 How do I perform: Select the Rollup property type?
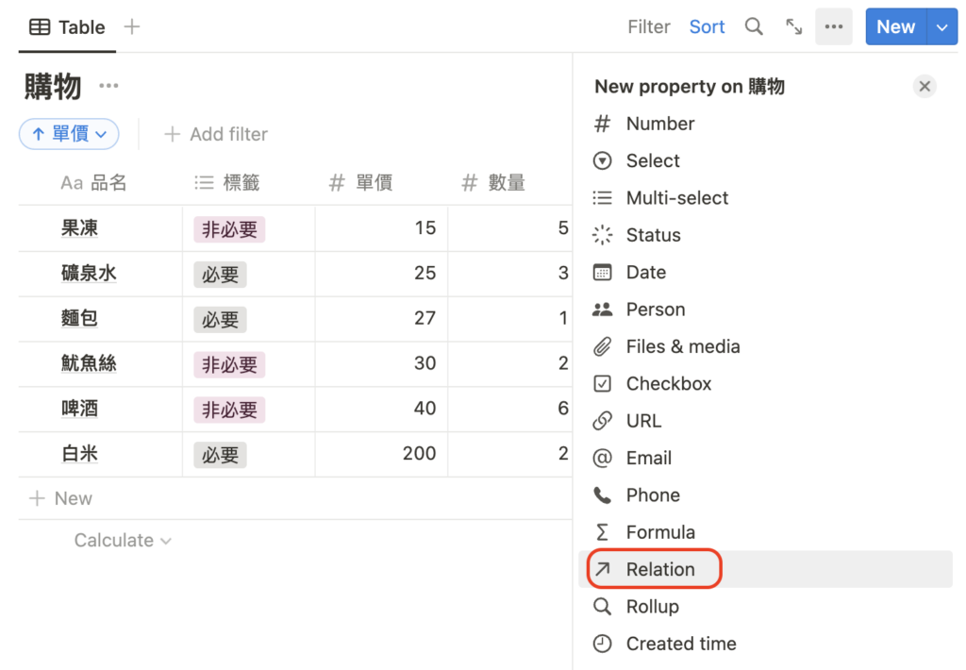[654, 606]
